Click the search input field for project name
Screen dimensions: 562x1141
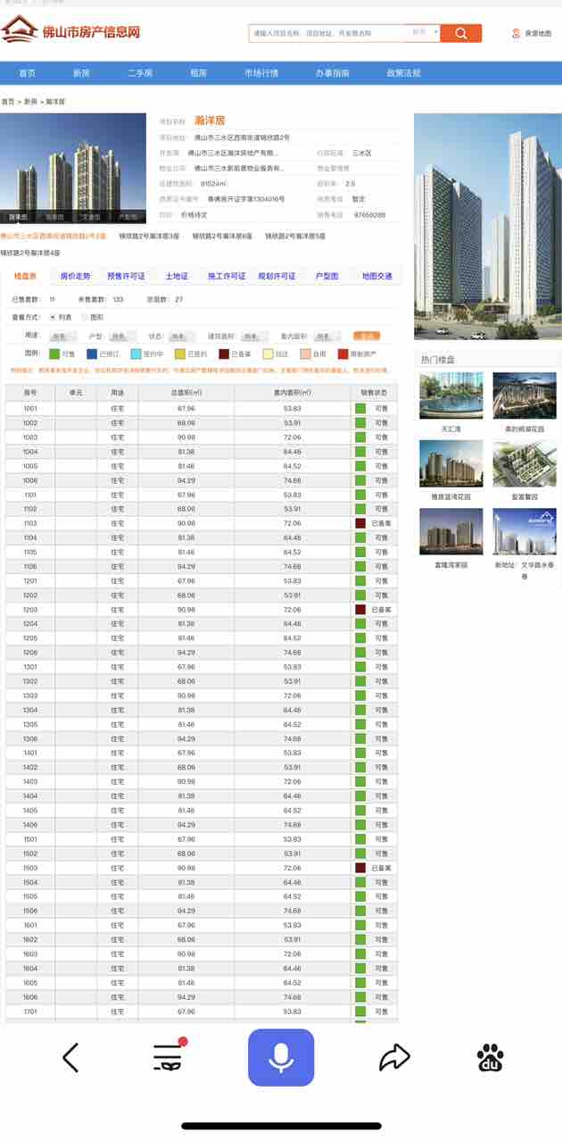pyautogui.click(x=326, y=33)
